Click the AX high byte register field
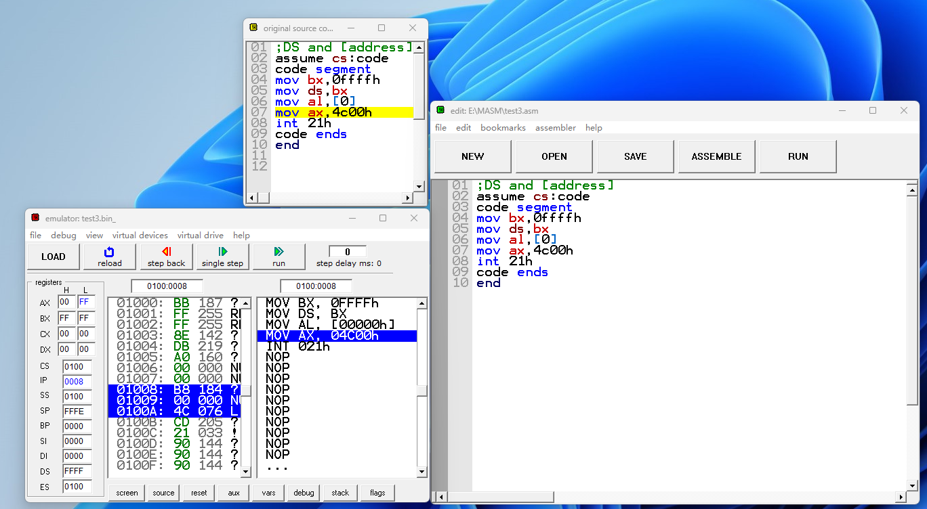 tap(66, 302)
